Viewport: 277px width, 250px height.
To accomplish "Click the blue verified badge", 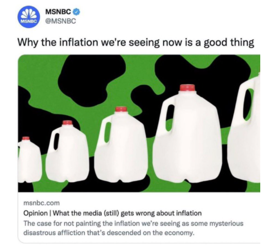I will click(76, 12).
